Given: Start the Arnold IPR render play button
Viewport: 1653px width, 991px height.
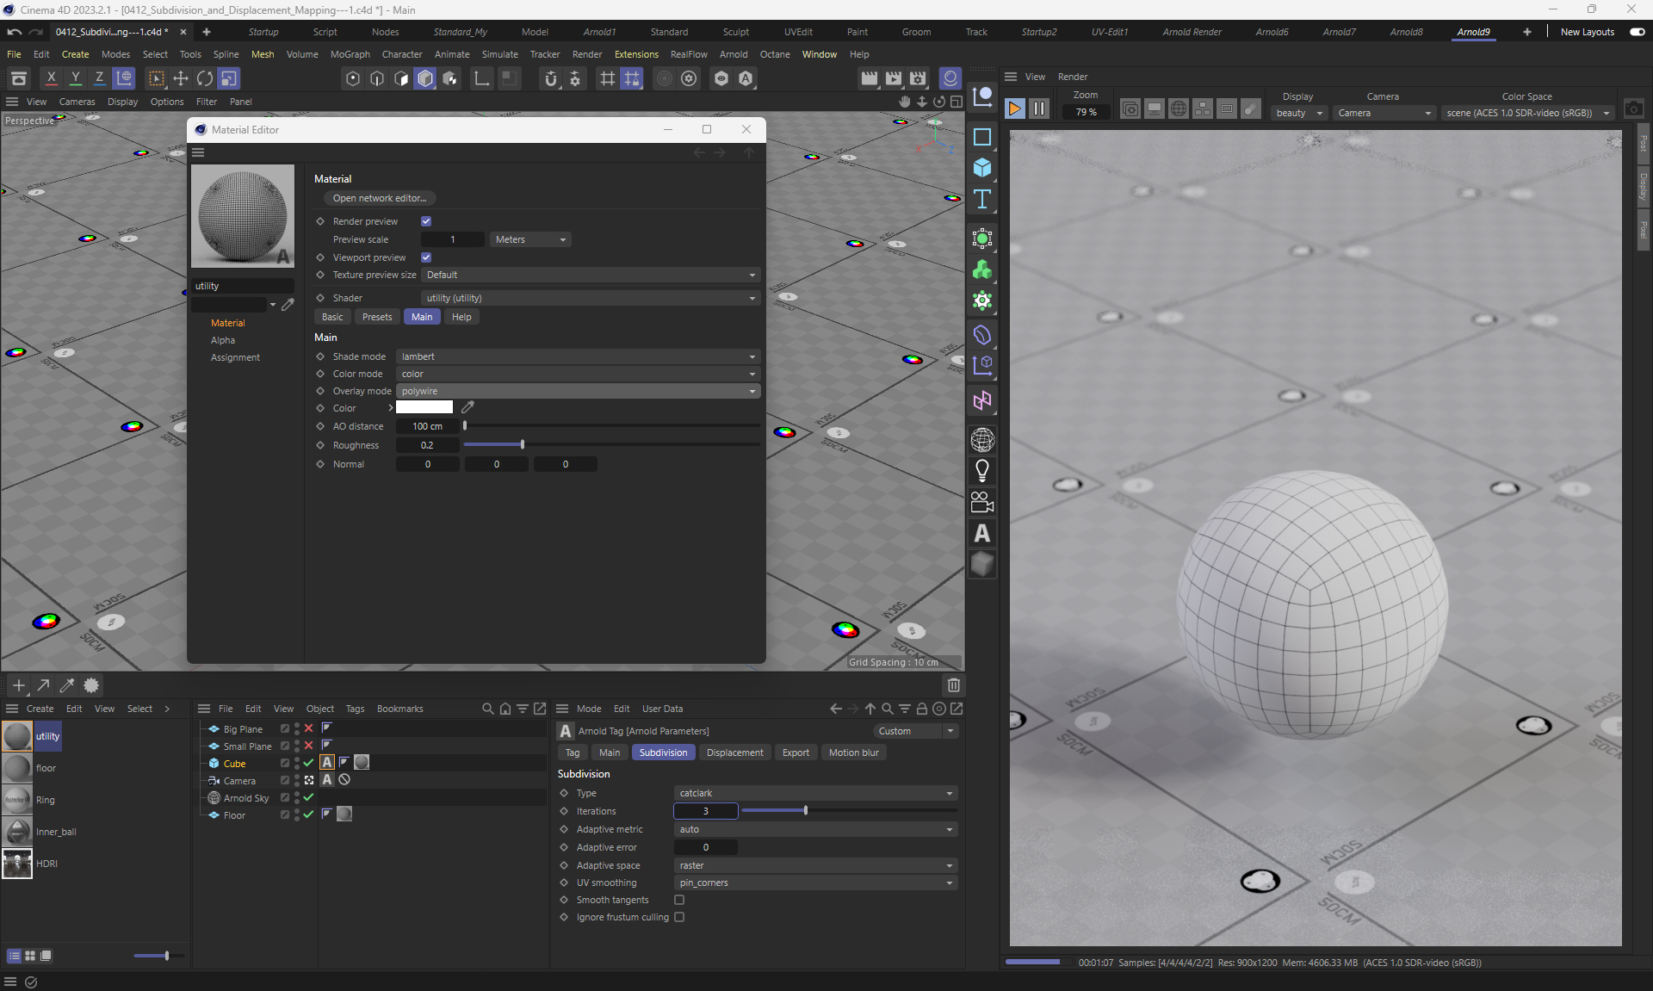Looking at the screenshot, I should 1015,108.
